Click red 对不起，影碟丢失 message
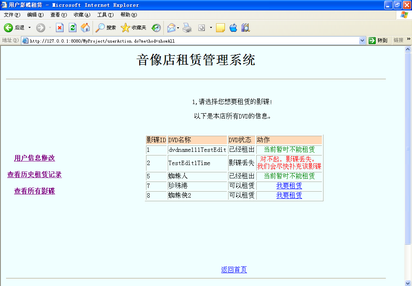The width and height of the screenshot is (412, 286). click(x=289, y=163)
